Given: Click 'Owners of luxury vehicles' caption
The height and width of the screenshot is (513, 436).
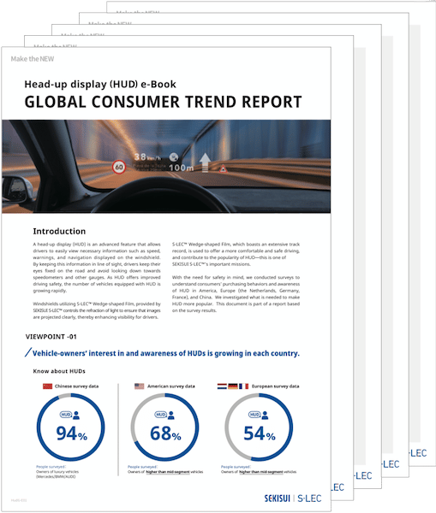Looking at the screenshot, I should [x=57, y=472].
